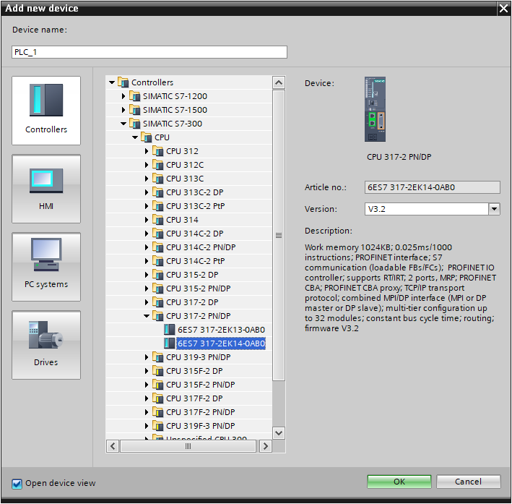Viewport: 512px width, 504px height.
Task: Select the CPU 315F-2 PN/DP tree row
Action: (188, 384)
